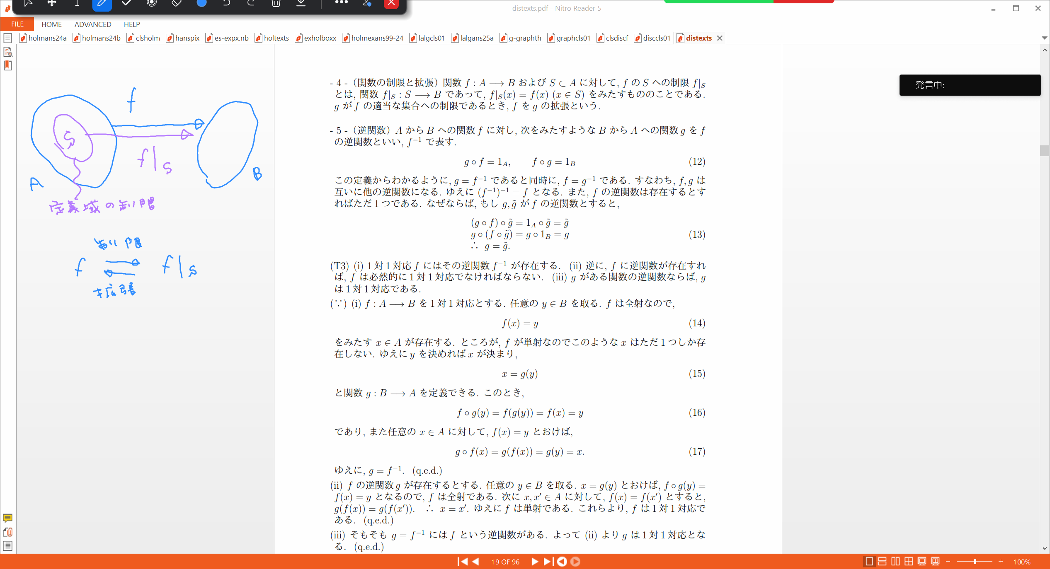Switch to lalgans25a document tab

point(473,38)
